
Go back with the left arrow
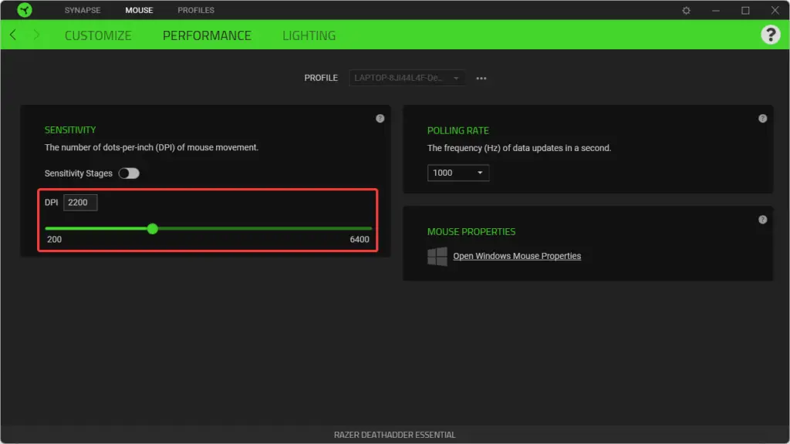click(13, 35)
